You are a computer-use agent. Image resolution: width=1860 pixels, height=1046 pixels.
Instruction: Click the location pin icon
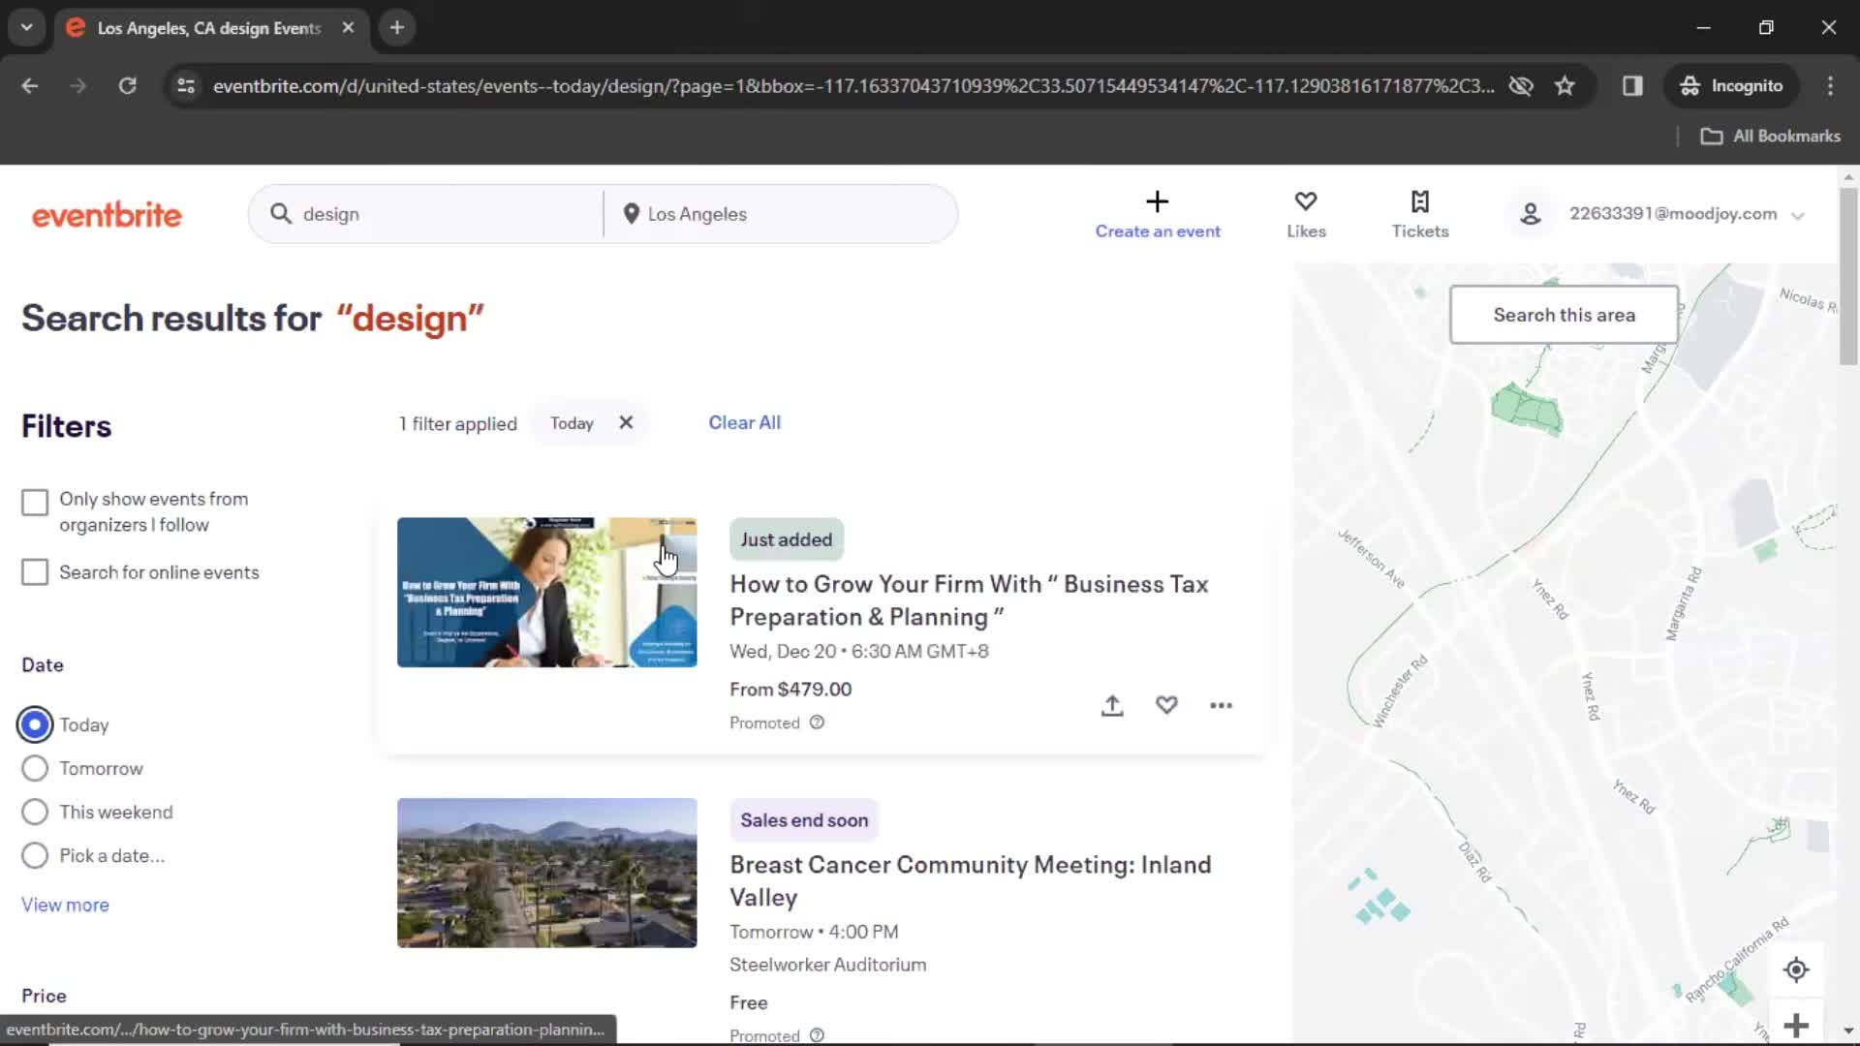631,214
